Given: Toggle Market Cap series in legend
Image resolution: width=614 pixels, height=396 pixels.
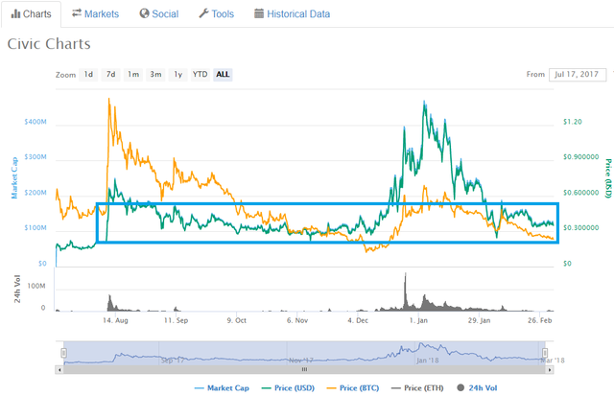Looking at the screenshot, I should pyautogui.click(x=222, y=388).
